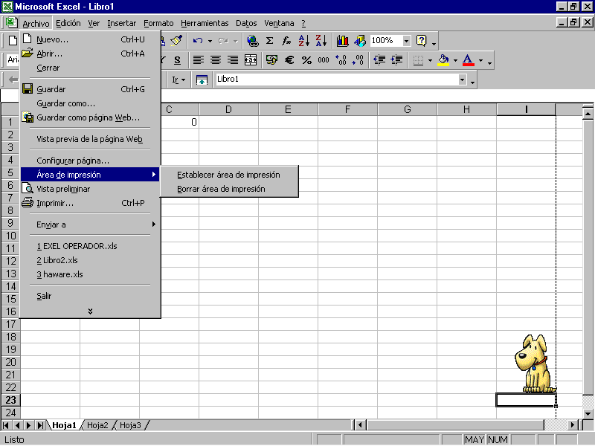This screenshot has width=595, height=446.
Task: Apply percent style with the % icon
Action: tap(305, 59)
